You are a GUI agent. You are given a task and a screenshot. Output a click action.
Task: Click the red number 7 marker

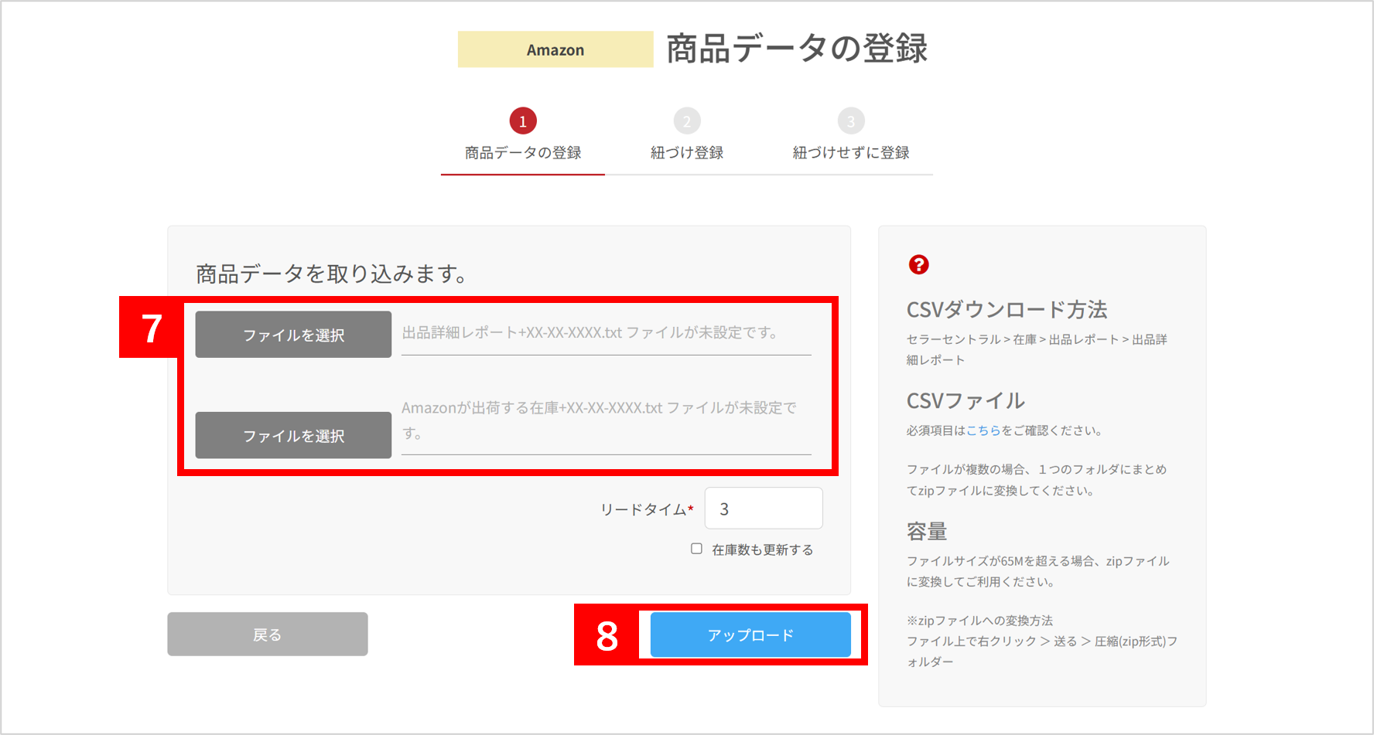coord(152,328)
